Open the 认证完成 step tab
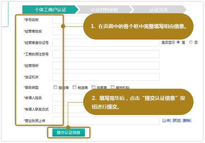The height and width of the screenshot is (143, 205). (159, 9)
